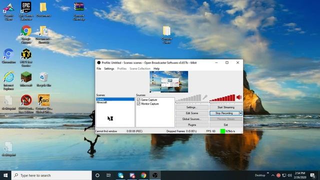The height and width of the screenshot is (180, 320).
Task: Open the Console Client folder near the clouds
Action: [166, 34]
